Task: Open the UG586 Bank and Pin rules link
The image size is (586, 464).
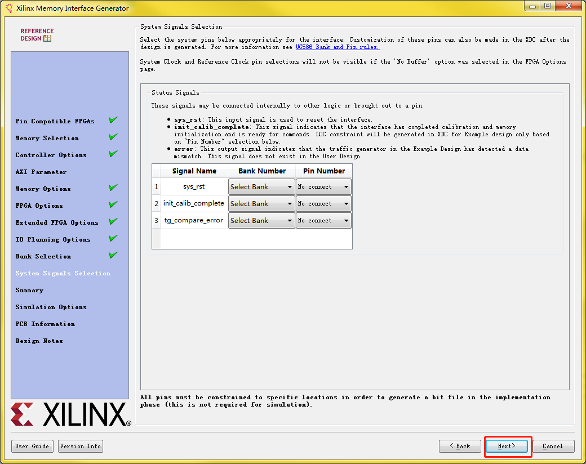Action: (337, 47)
